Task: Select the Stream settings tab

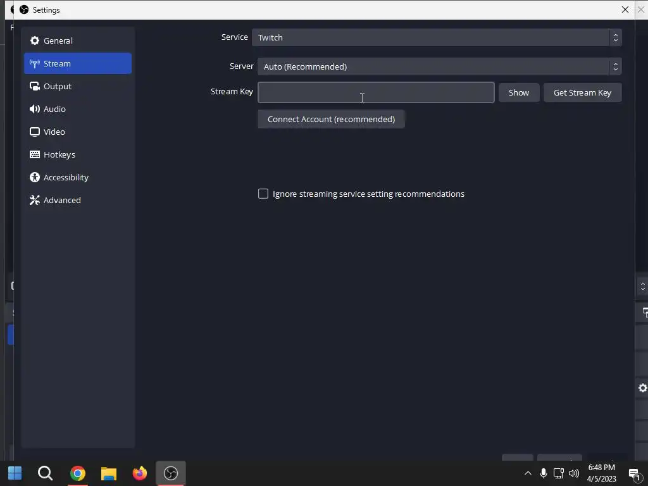Action: click(78, 63)
